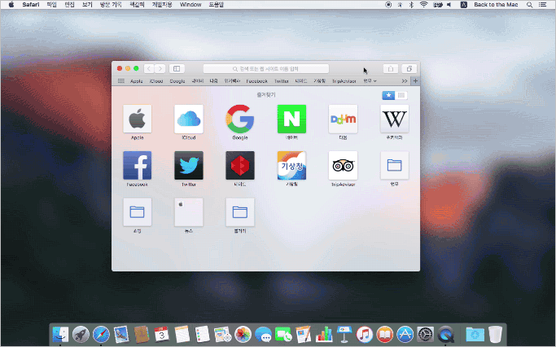This screenshot has height=347, width=556.
Task: Open the 편집 menu
Action: coord(69,5)
